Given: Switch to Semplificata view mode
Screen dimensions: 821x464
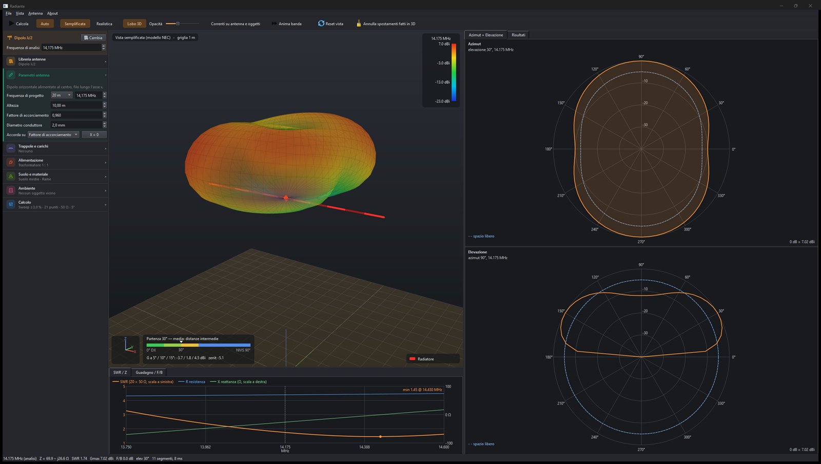Looking at the screenshot, I should click(75, 24).
